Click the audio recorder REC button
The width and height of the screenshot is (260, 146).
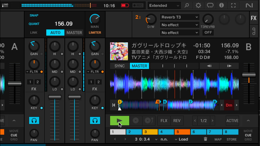click(138, 5)
